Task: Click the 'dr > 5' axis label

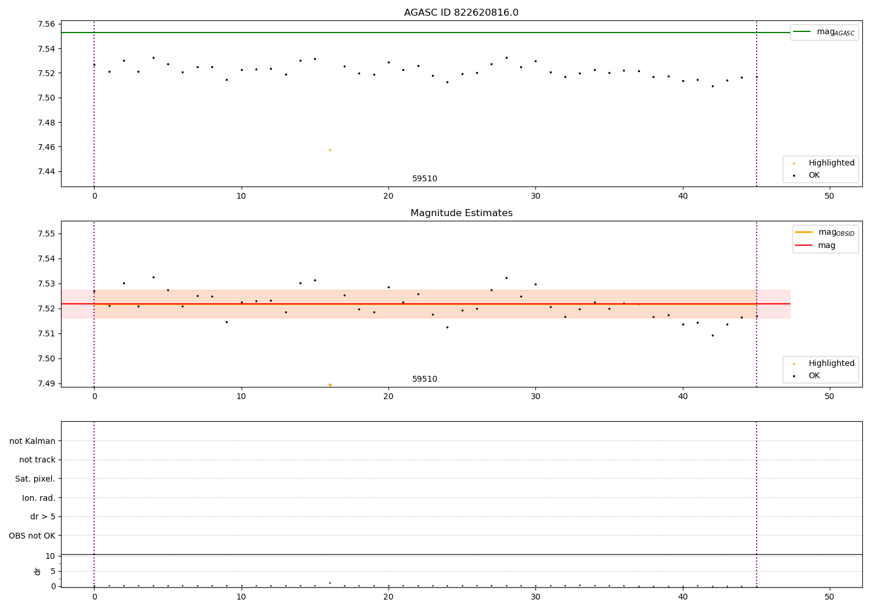Action: coord(43,516)
